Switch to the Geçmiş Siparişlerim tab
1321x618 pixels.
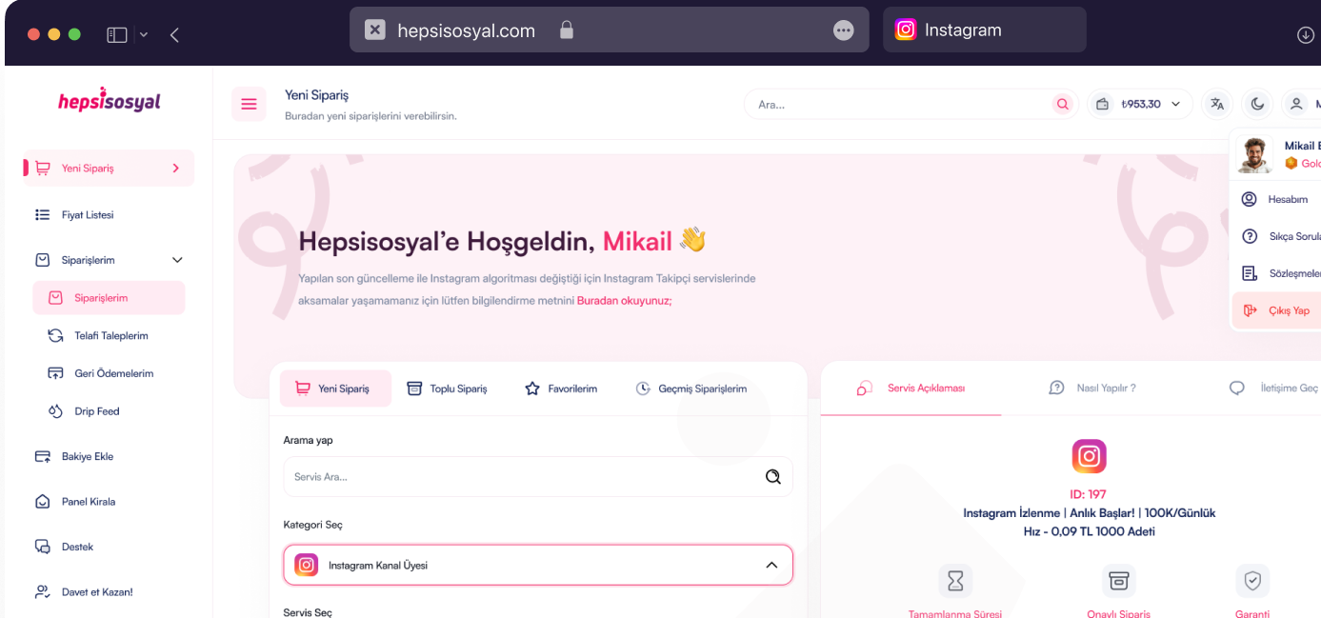click(x=691, y=389)
